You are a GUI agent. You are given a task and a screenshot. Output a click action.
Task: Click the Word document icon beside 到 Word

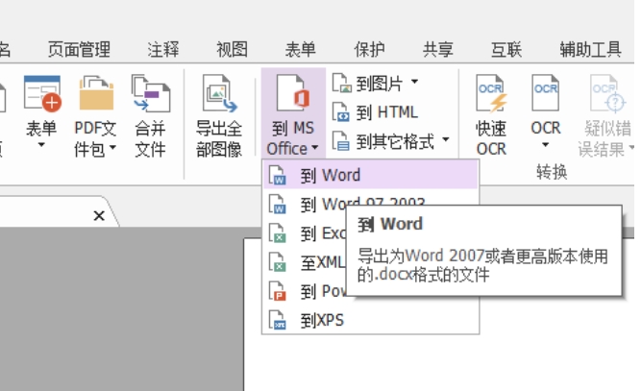pos(277,175)
